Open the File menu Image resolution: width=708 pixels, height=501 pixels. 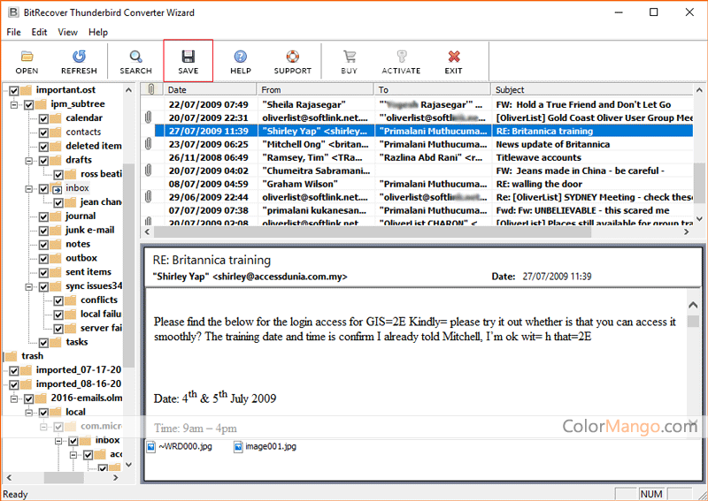(x=13, y=32)
